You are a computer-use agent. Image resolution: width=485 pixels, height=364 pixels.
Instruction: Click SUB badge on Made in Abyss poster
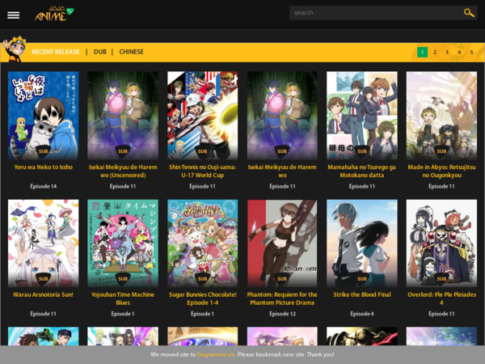point(441,151)
